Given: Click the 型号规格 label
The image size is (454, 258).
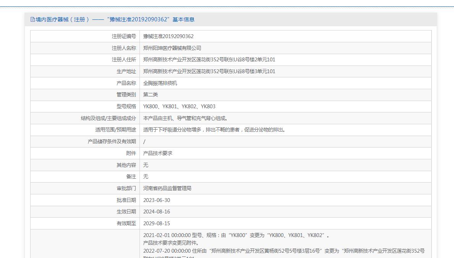Looking at the screenshot, I should (126, 106).
